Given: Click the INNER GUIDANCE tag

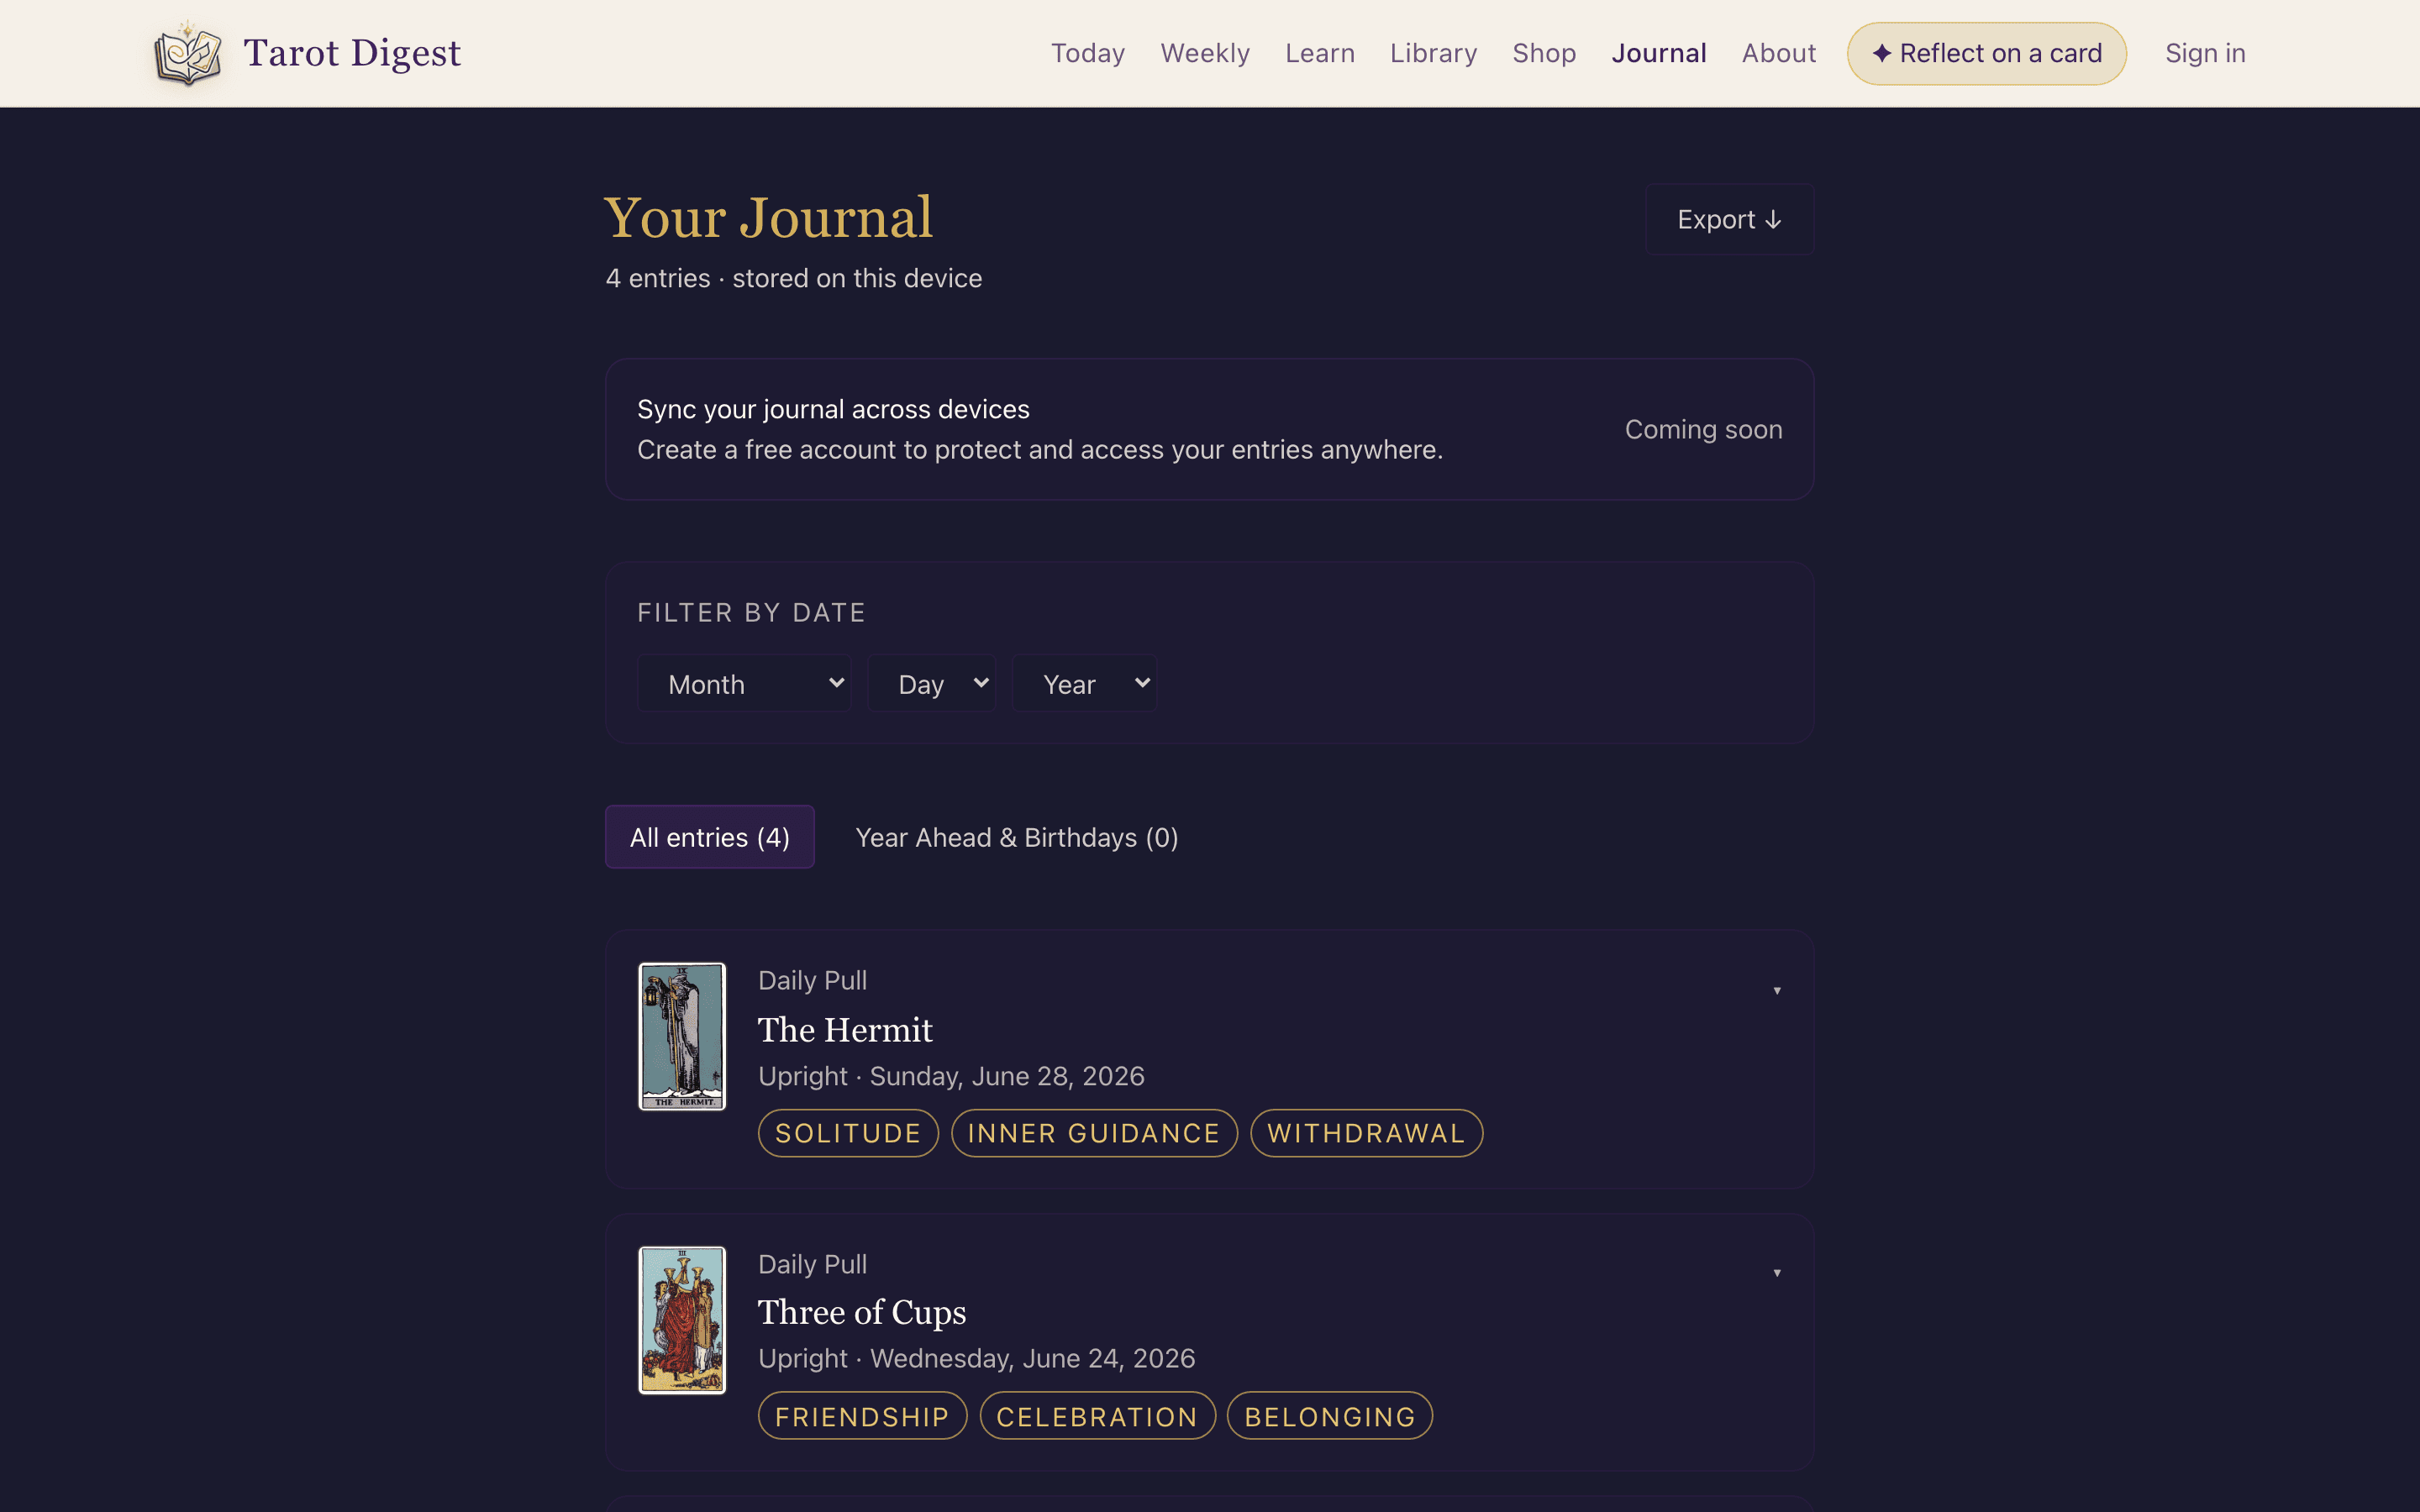Looking at the screenshot, I should point(1094,1133).
